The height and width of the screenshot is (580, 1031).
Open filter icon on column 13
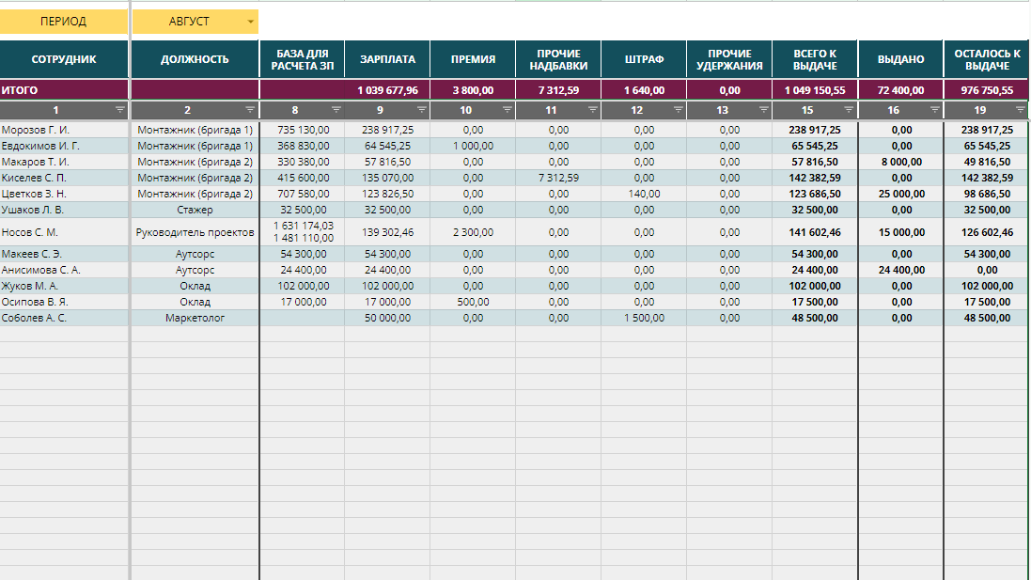coord(763,110)
